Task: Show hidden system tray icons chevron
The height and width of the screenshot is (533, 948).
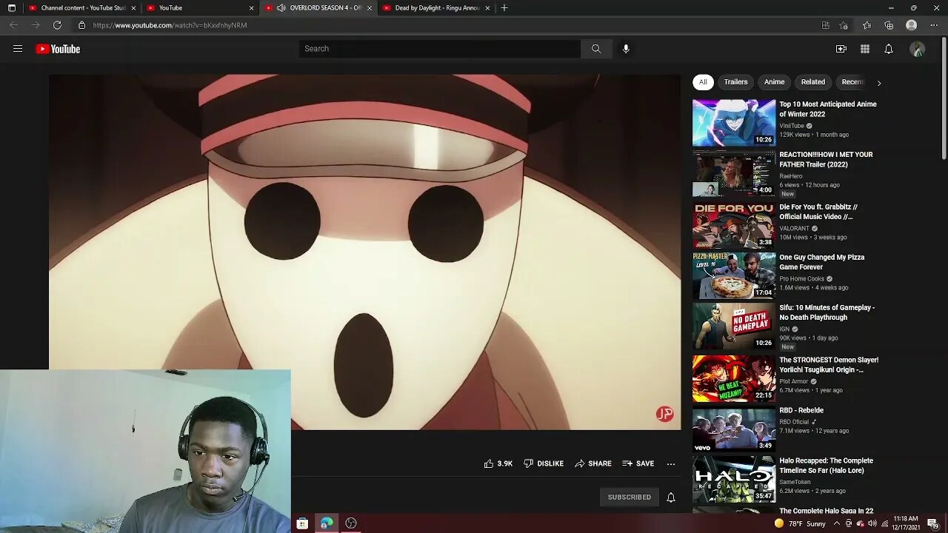Action: click(837, 523)
